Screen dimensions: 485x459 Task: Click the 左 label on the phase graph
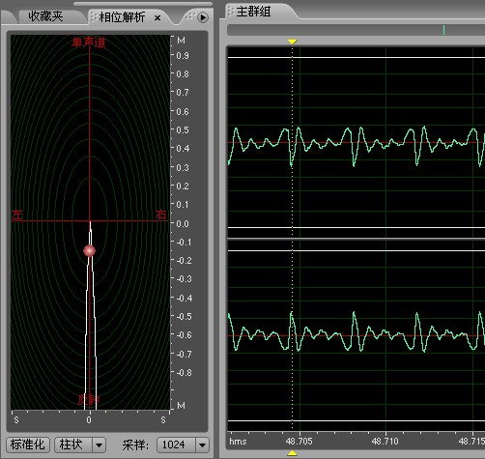(17, 215)
